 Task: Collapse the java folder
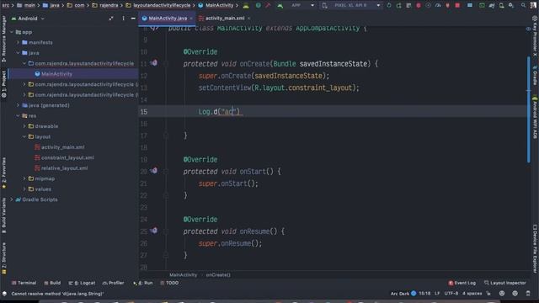click(19, 53)
